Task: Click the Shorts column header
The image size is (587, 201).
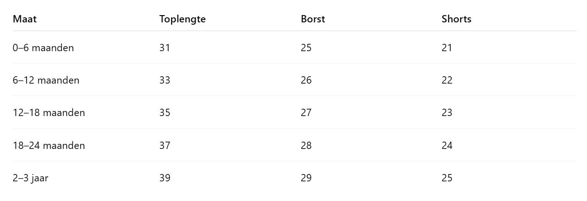Action: coord(456,19)
